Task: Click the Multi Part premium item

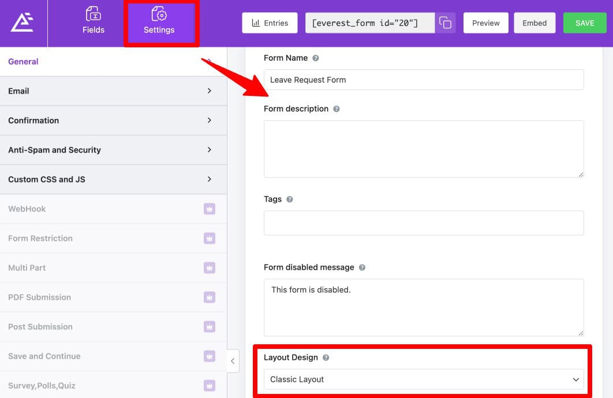Action: pyautogui.click(x=113, y=267)
